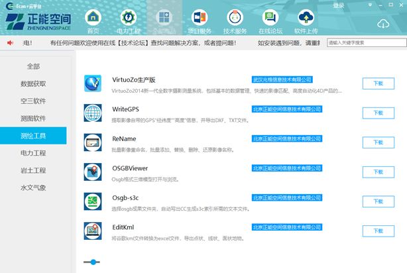Screen dimensions: 407x273
Task: Click the cloud download icon at top right
Action: (x=383, y=24)
